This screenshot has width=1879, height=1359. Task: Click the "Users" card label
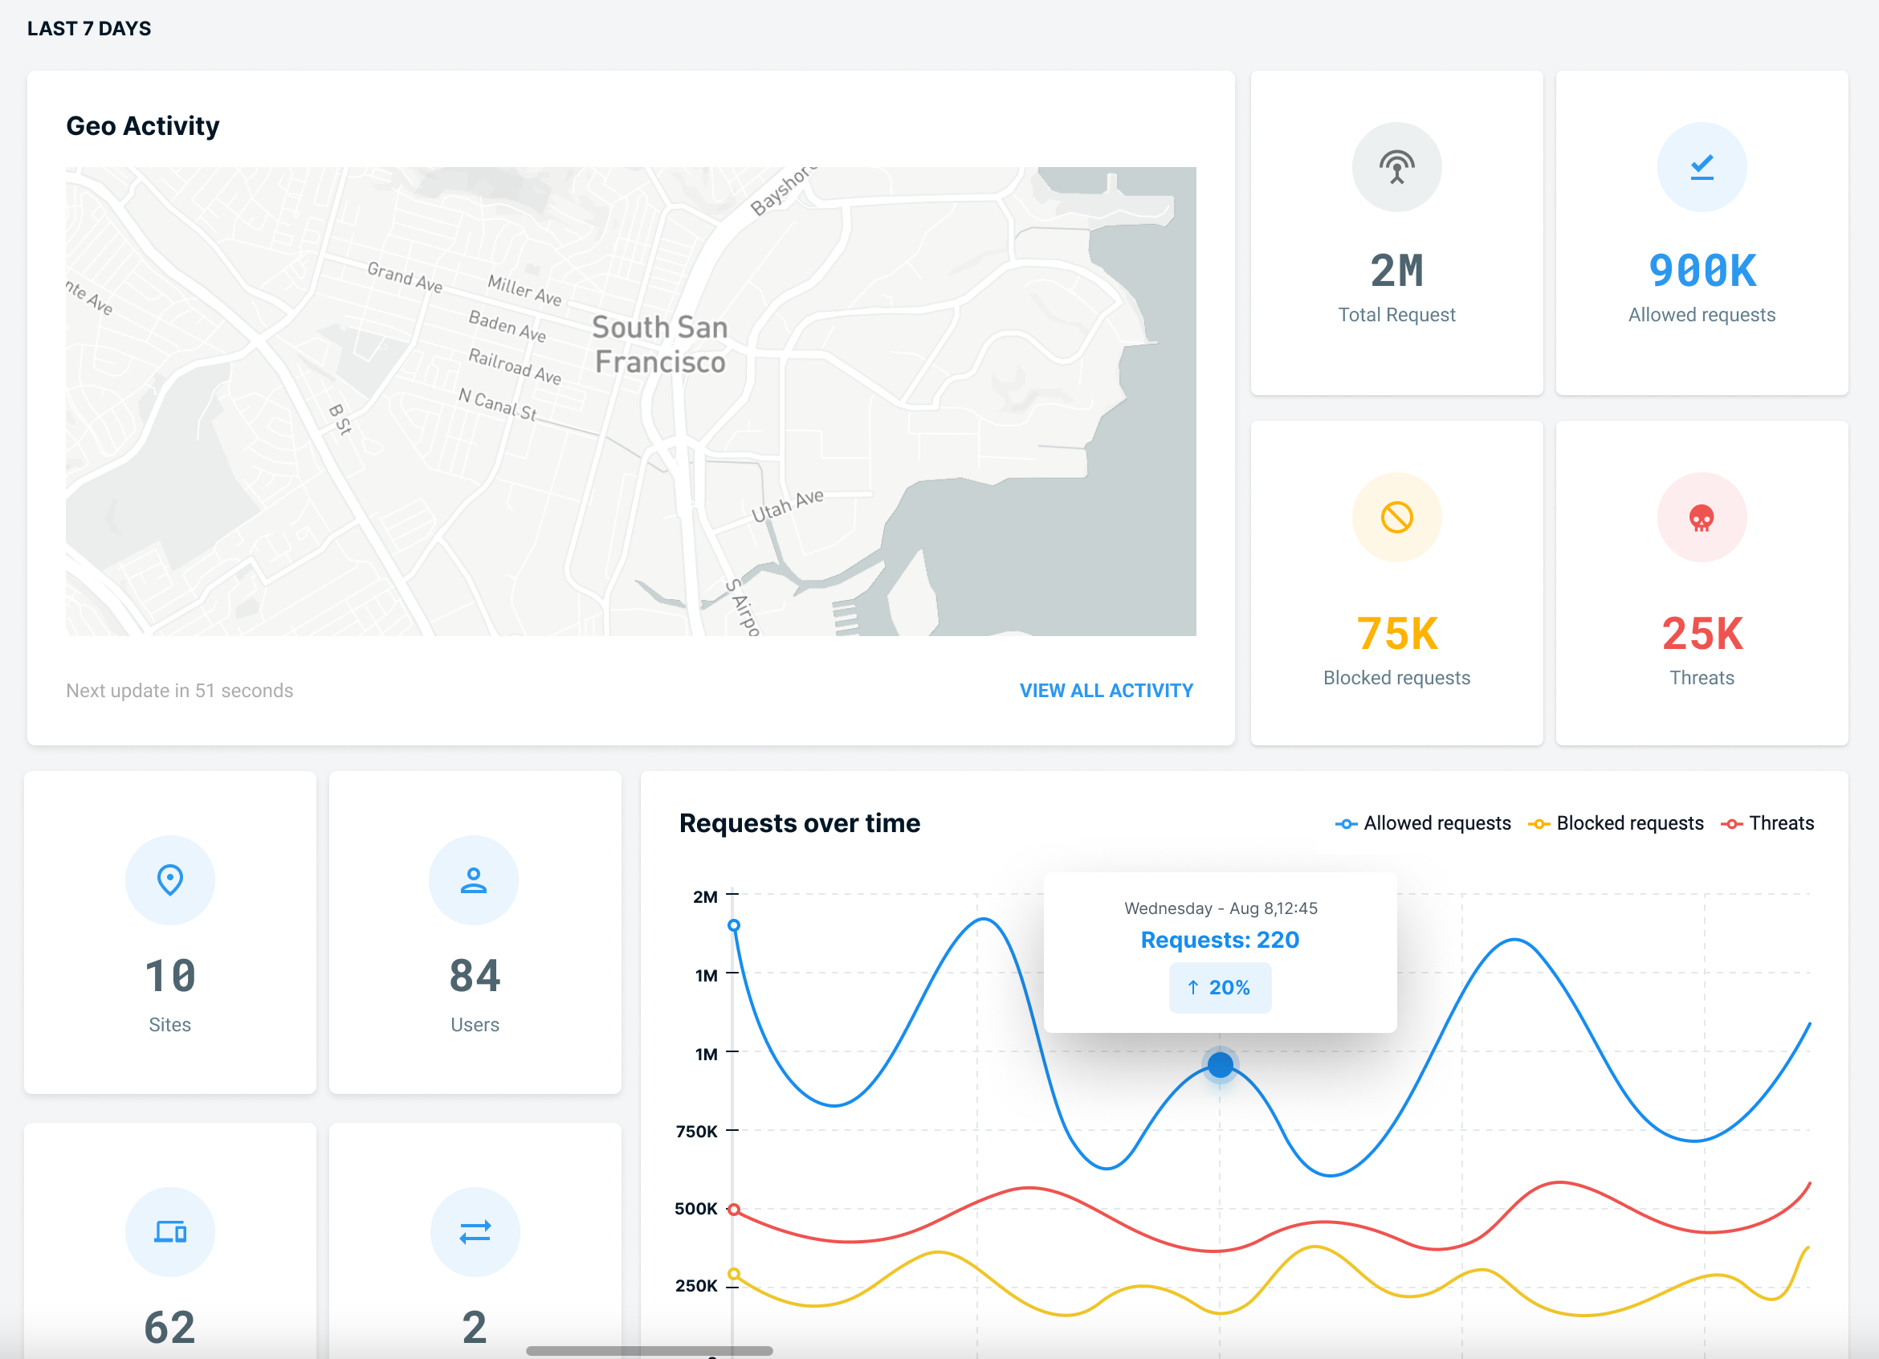(475, 1025)
